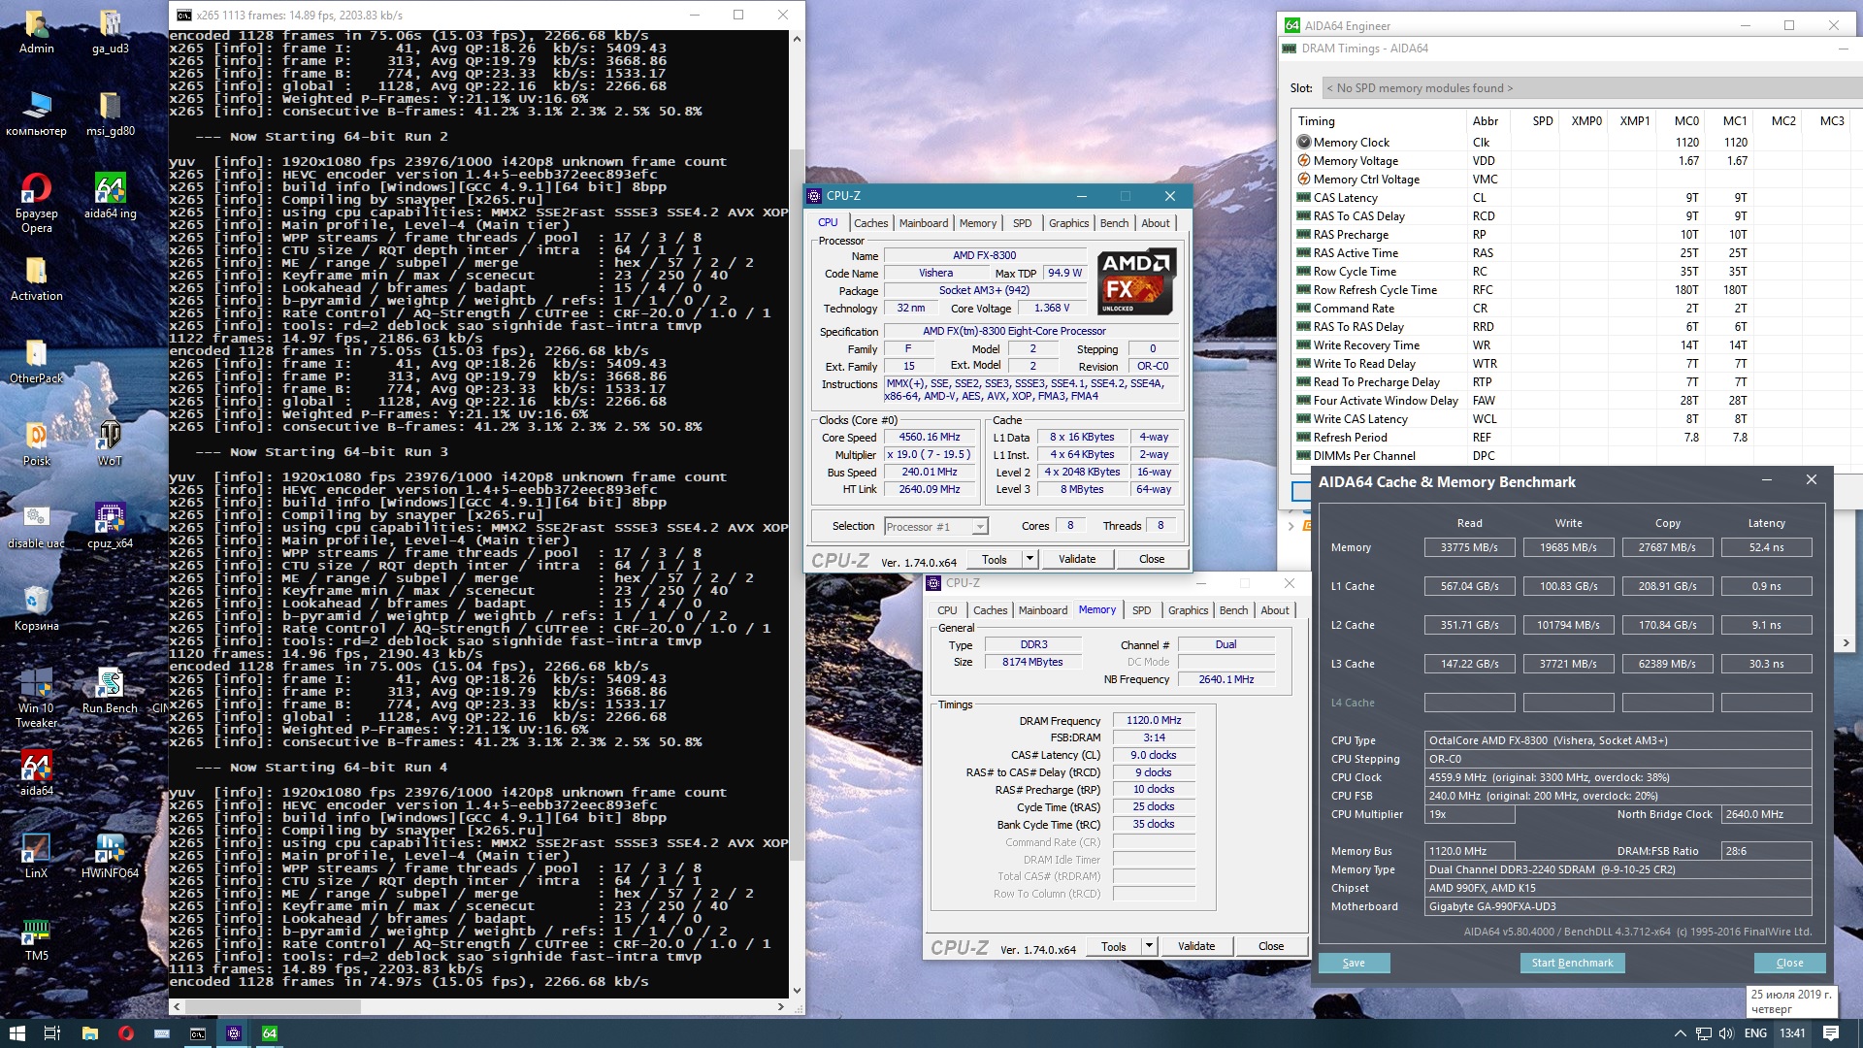Open the HWiNFO64 desktop icon
1863x1048 pixels.
coord(110,849)
